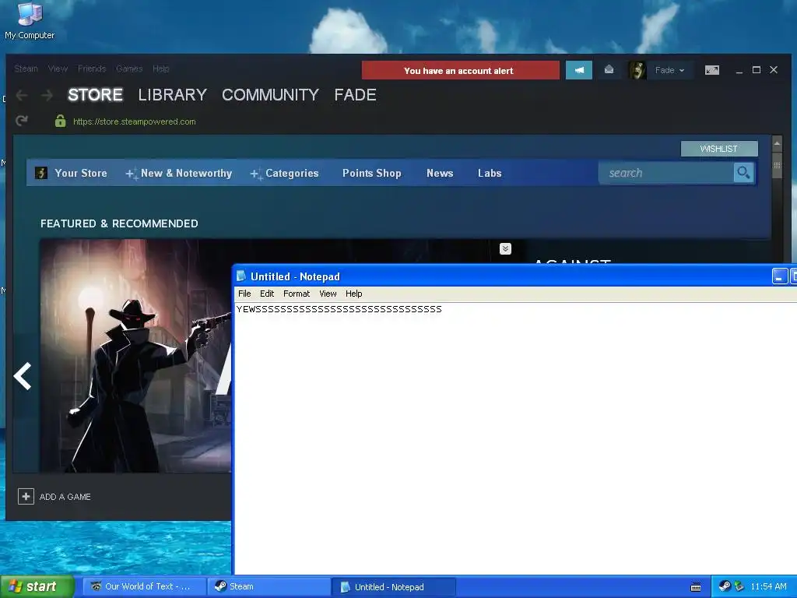Reload the Steam store page

pos(22,121)
